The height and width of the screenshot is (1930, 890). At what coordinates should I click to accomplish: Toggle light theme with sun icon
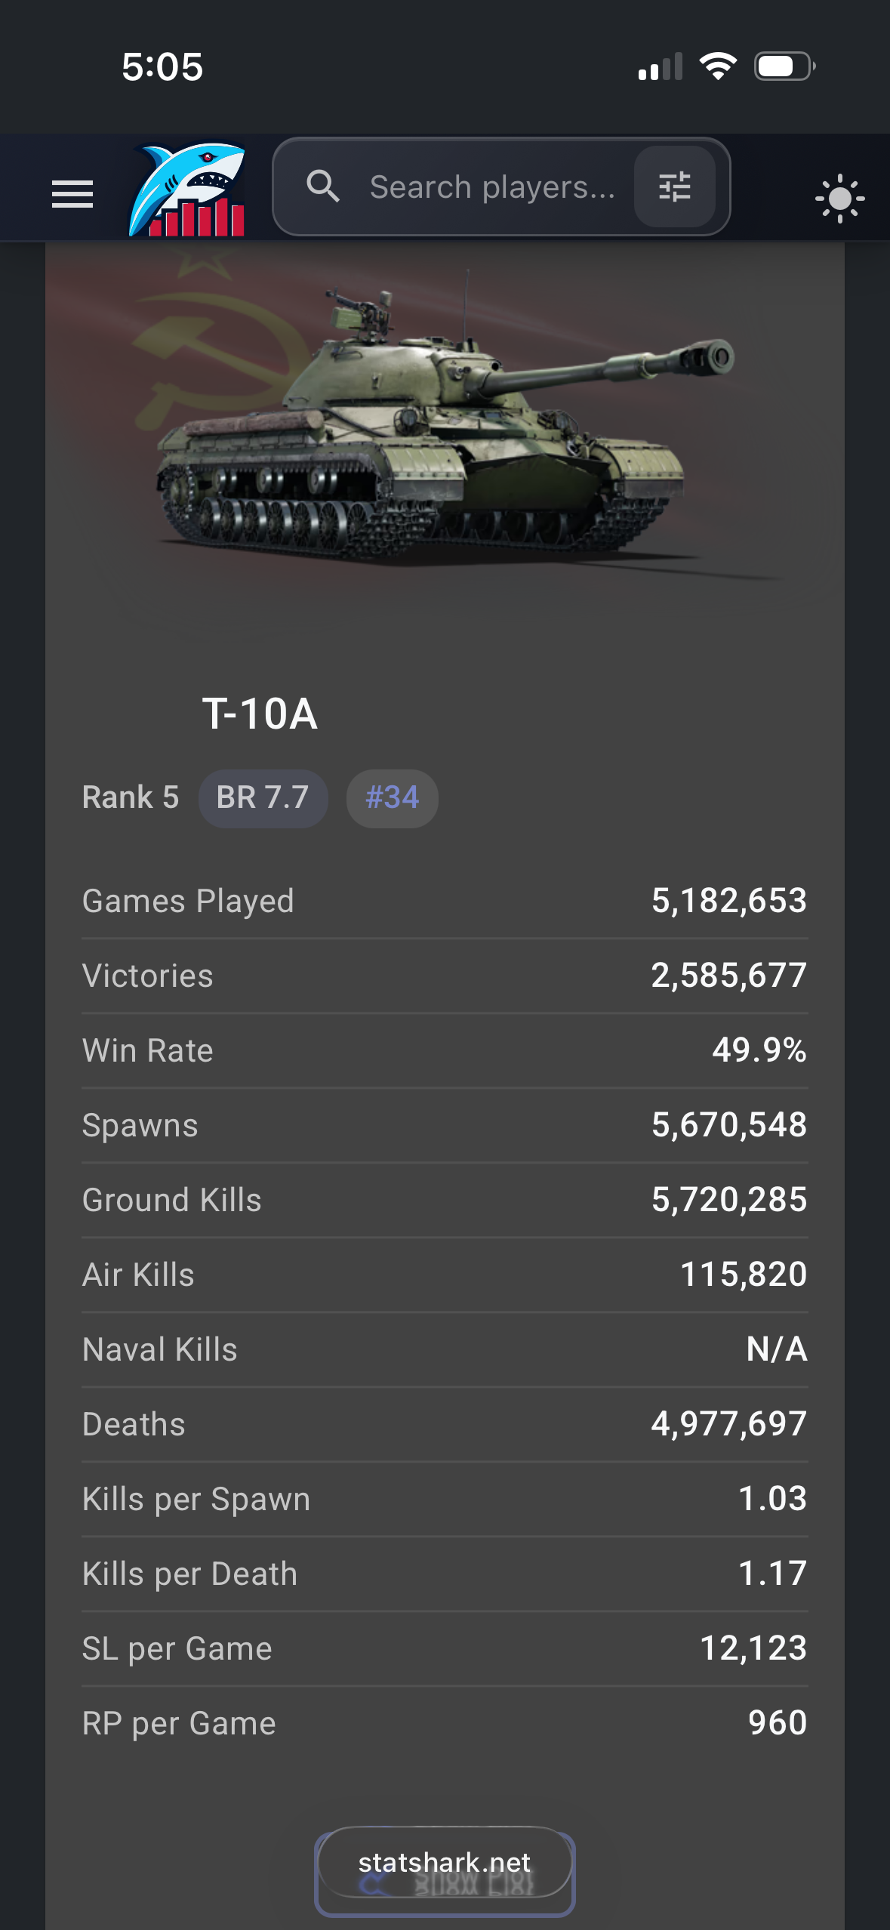tap(839, 199)
